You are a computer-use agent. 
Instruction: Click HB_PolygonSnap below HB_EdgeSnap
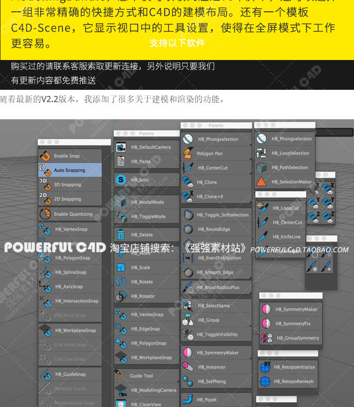(x=147, y=343)
